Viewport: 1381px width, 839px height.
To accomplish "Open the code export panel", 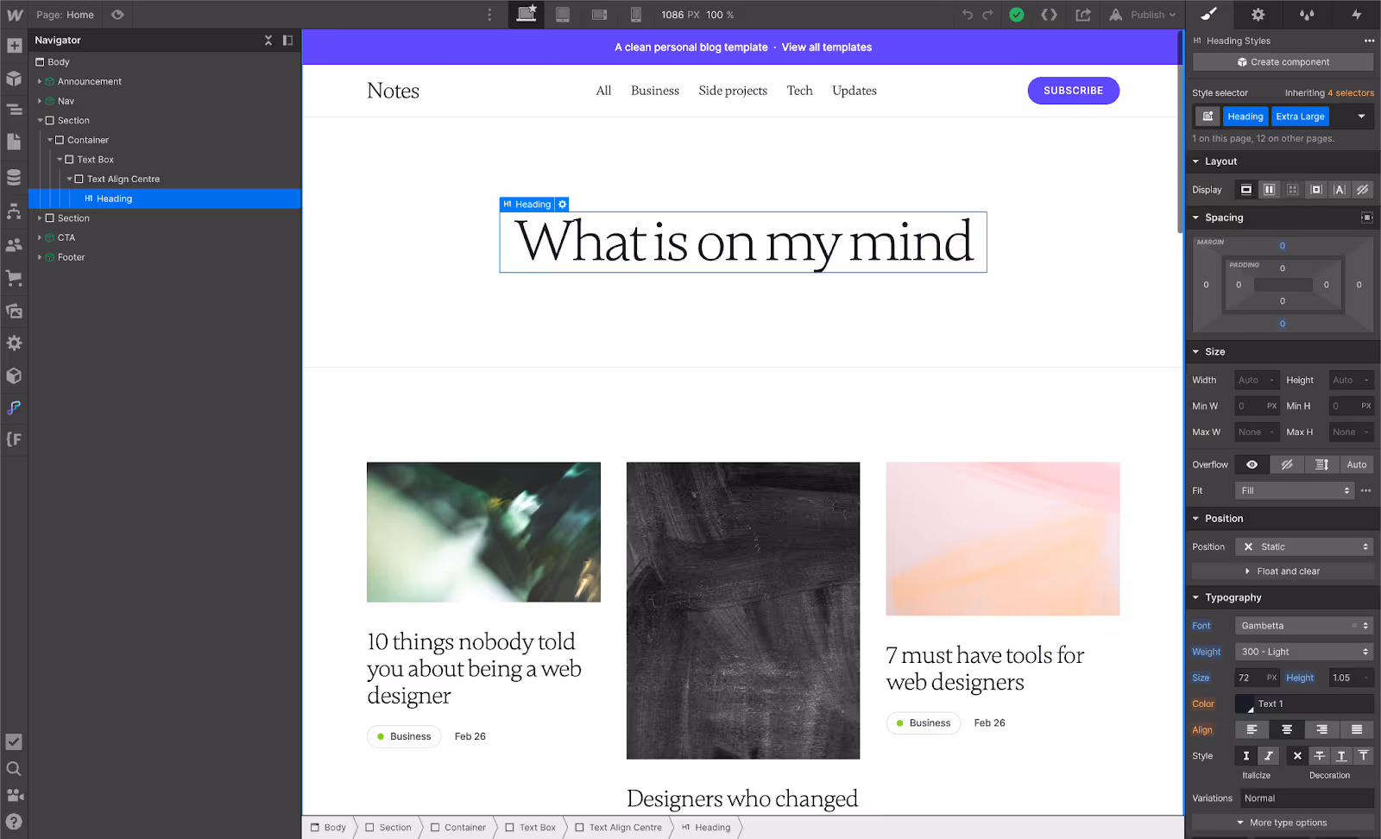I will tap(1050, 15).
